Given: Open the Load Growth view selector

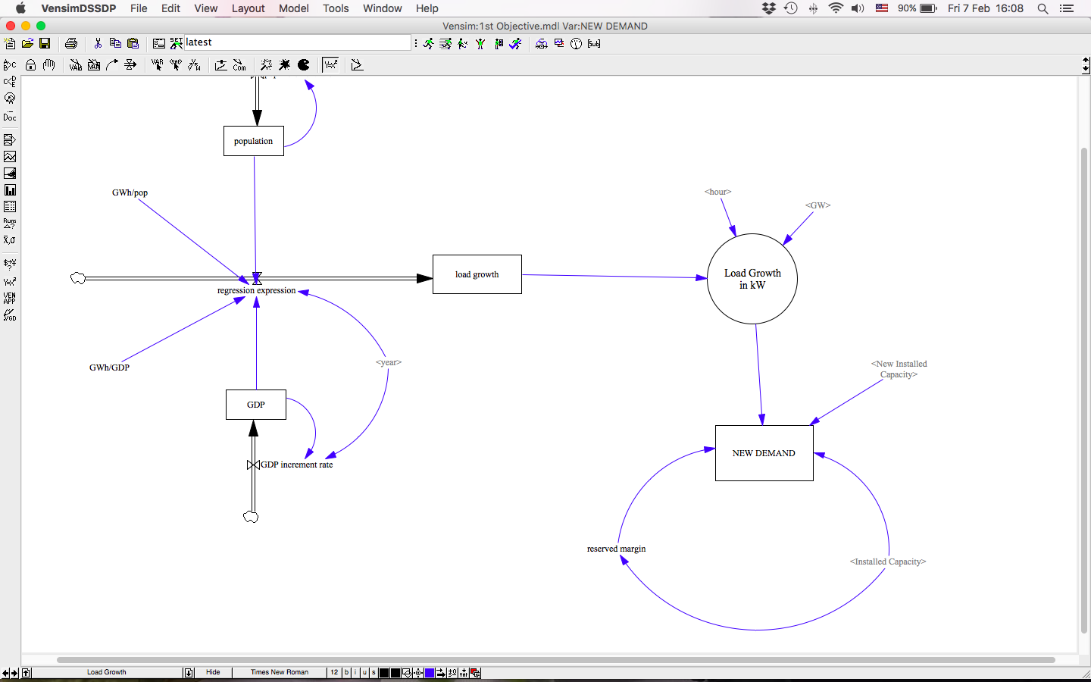Looking at the screenshot, I should point(107,673).
